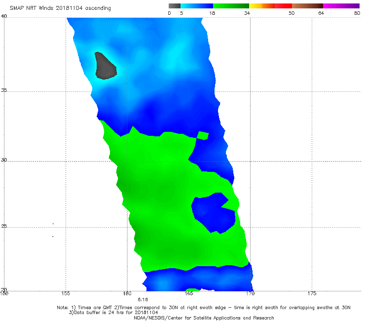The height and width of the screenshot is (321, 365).
Task: Click the longitude label '160'
Action: [x=127, y=293]
